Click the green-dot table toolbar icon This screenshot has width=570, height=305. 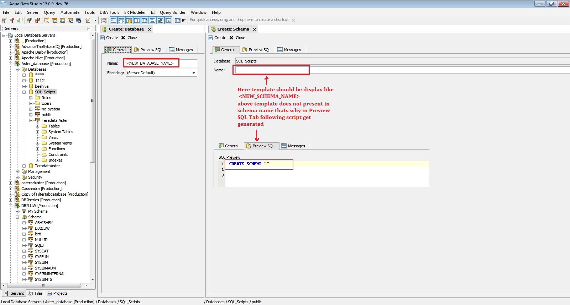(x=20, y=20)
